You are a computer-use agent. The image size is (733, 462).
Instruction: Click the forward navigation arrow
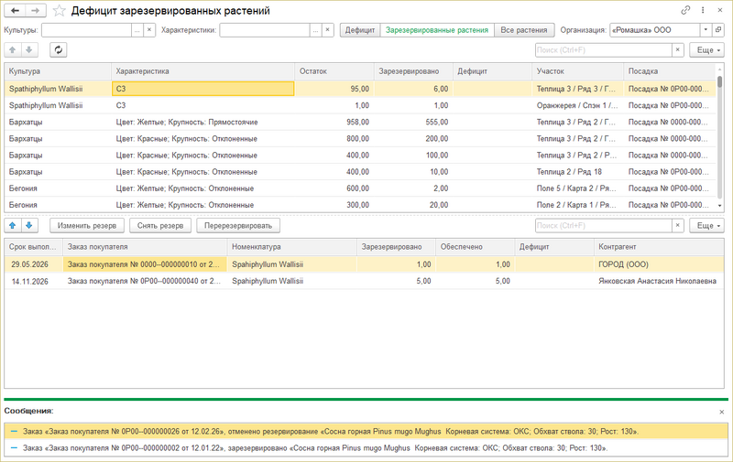pos(34,11)
